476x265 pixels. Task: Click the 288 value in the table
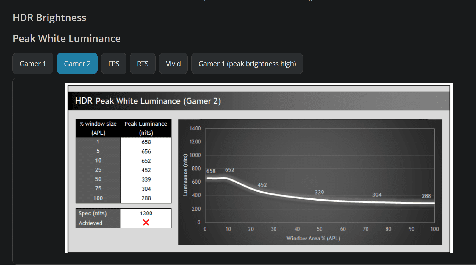pyautogui.click(x=146, y=198)
